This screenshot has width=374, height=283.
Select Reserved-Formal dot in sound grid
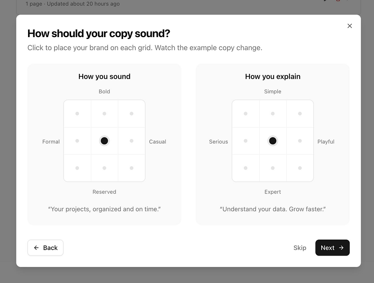77,168
